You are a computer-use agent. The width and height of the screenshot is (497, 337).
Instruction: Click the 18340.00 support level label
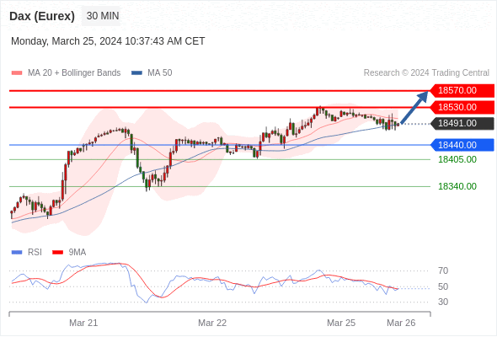click(x=457, y=186)
